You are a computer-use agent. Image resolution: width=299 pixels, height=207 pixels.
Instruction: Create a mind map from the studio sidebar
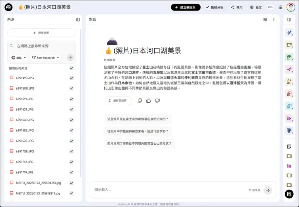click(289, 69)
